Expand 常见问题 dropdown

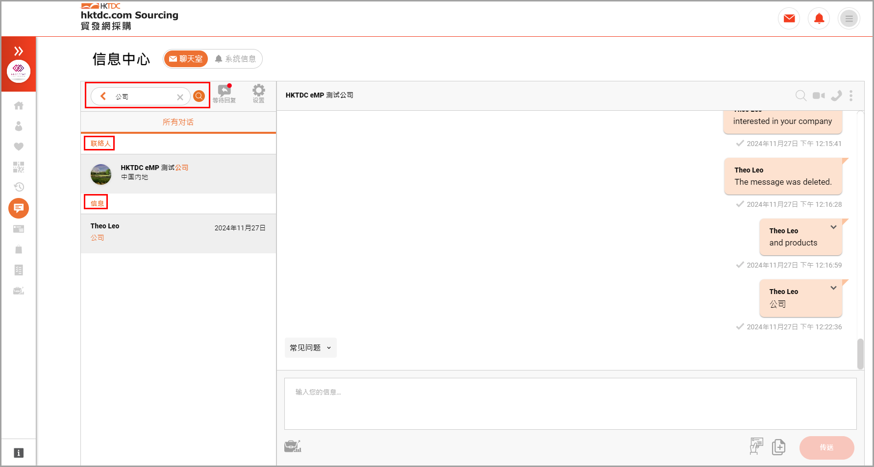[311, 347]
